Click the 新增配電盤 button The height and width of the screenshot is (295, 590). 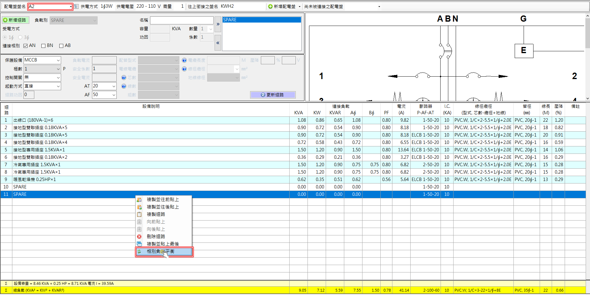[x=282, y=6]
